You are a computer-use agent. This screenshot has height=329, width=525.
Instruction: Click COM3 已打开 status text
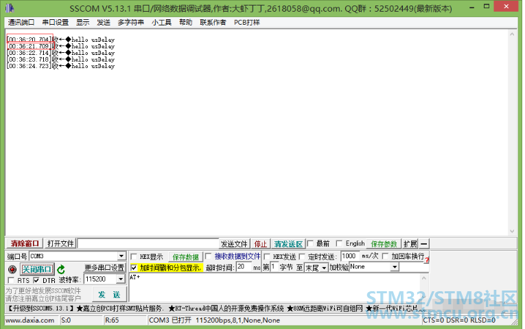point(170,320)
